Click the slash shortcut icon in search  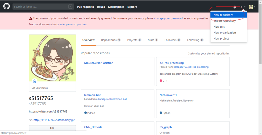[70, 7]
